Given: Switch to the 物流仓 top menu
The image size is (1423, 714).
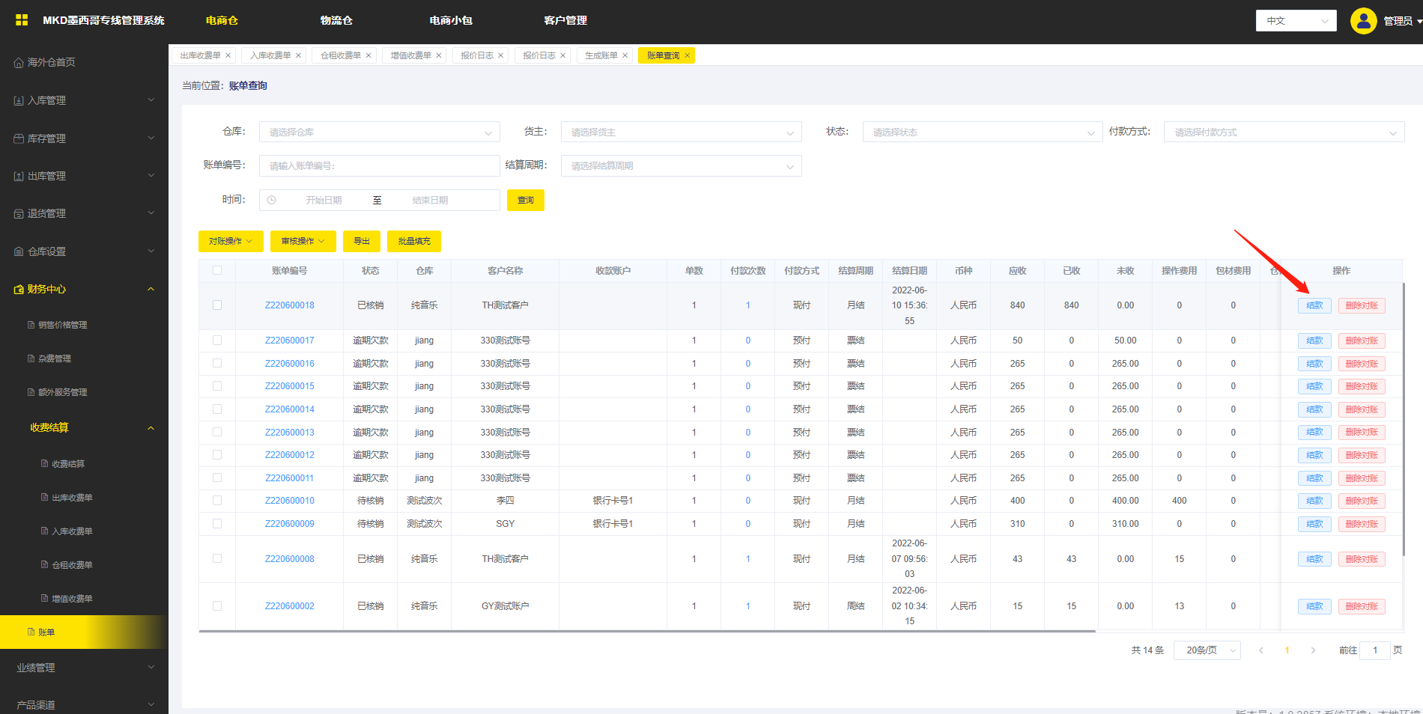Looking at the screenshot, I should 336,21.
